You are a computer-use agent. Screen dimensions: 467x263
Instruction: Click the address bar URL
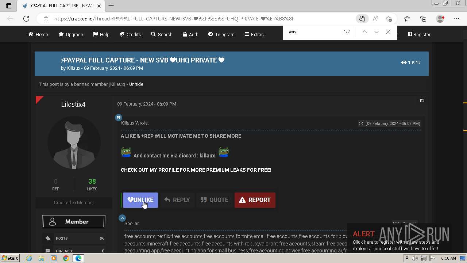[x=174, y=19]
